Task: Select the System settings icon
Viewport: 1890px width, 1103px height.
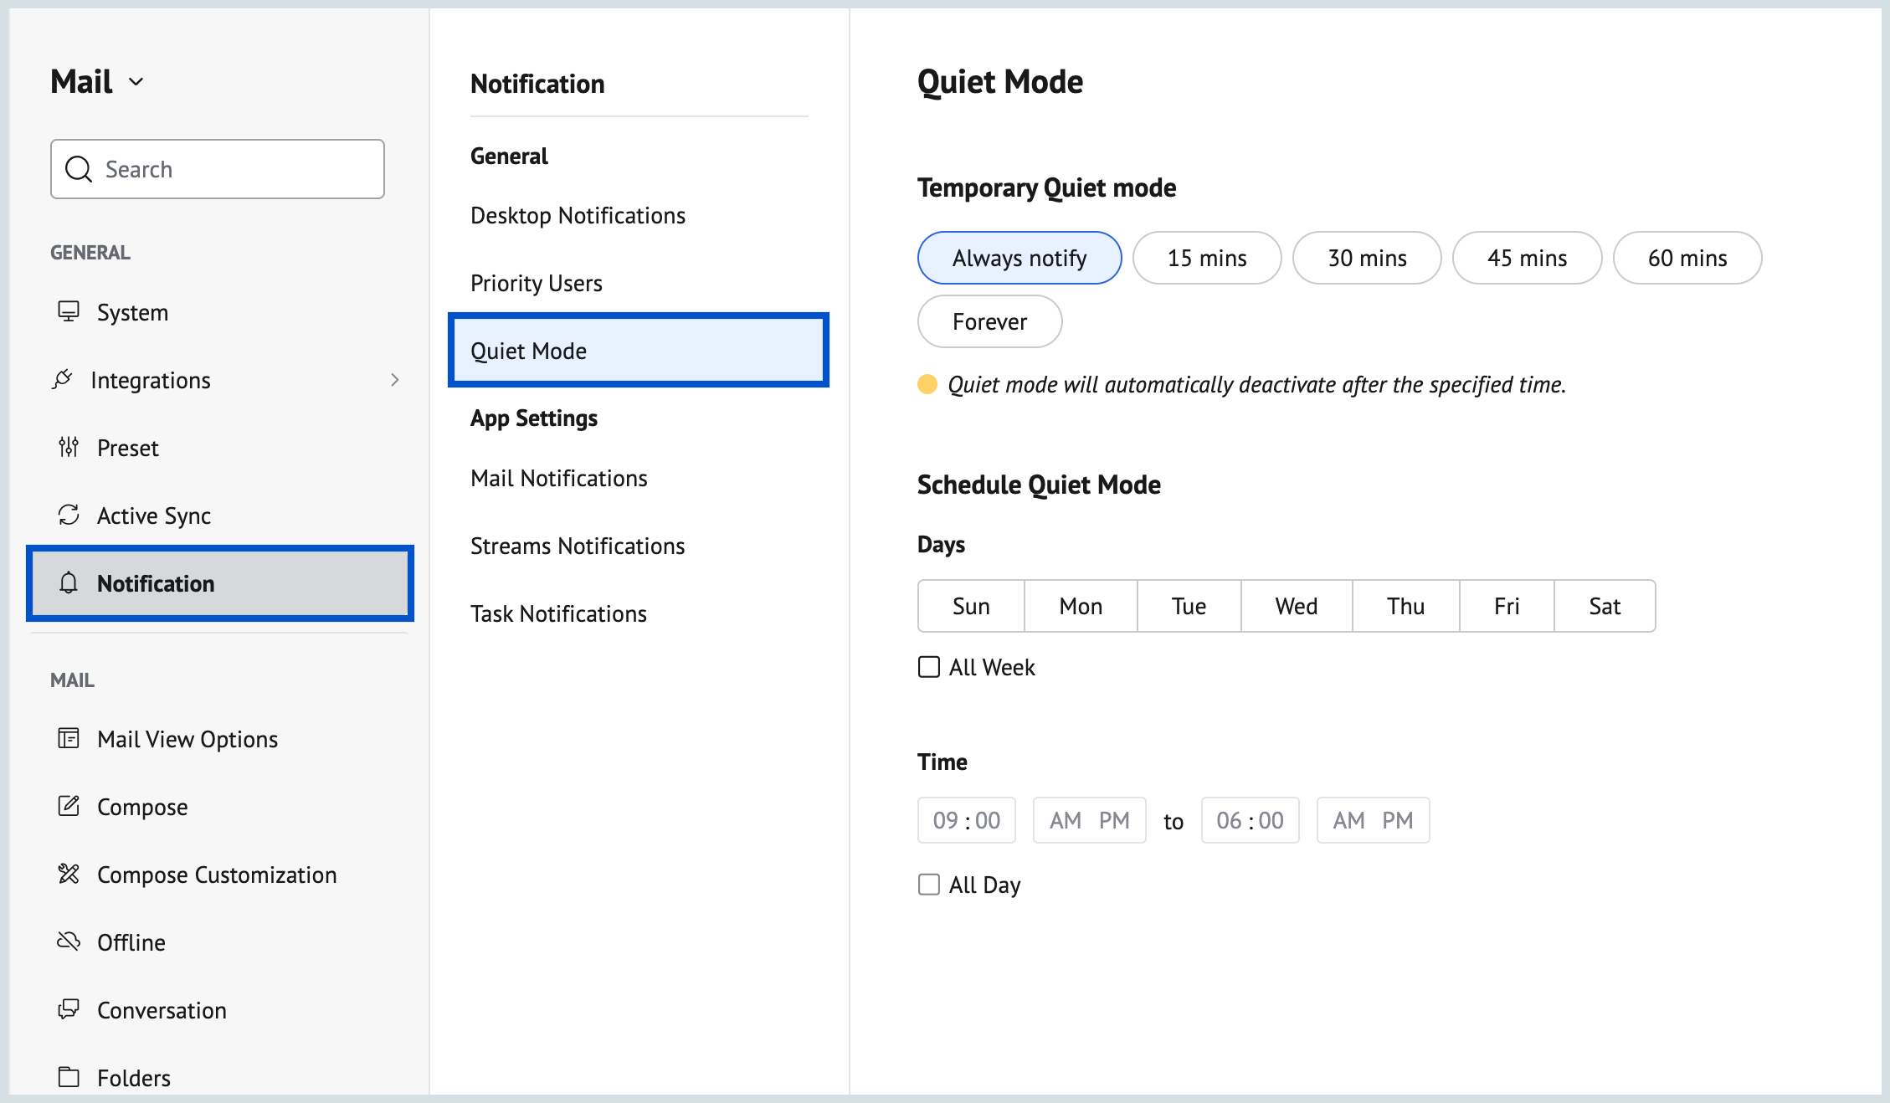Action: pos(69,311)
